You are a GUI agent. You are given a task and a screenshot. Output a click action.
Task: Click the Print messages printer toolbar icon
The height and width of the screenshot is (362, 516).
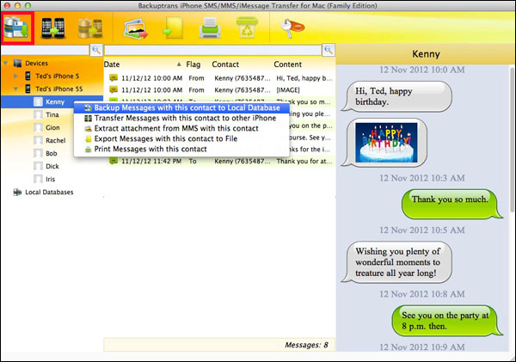(210, 28)
